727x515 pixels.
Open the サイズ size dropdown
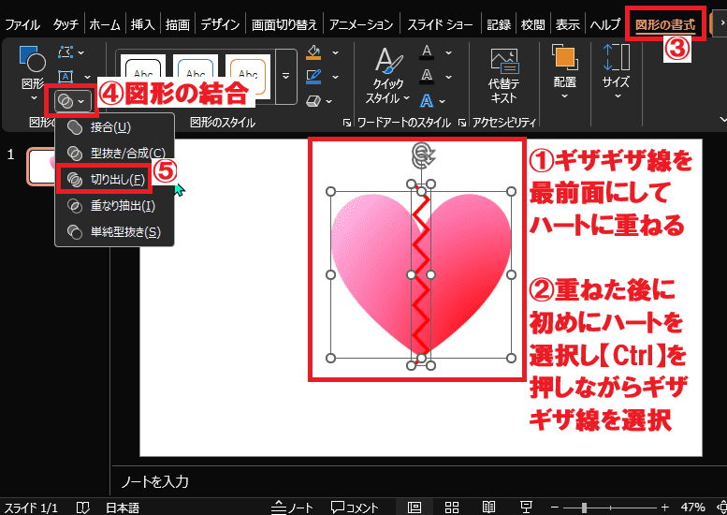[617, 70]
